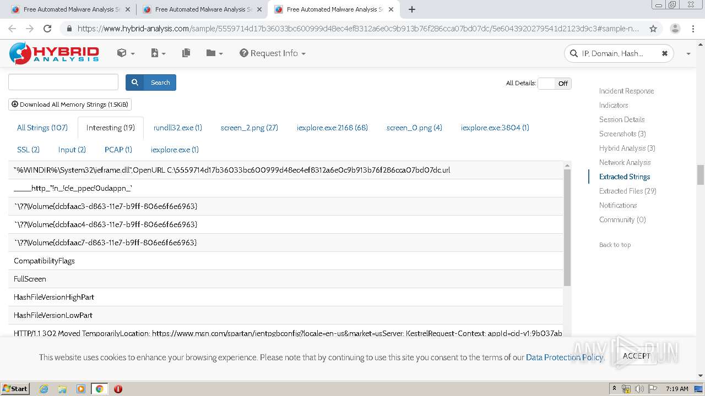Viewport: 705px width, 396px height.
Task: Switch to All Strings (107) tab
Action: point(42,128)
